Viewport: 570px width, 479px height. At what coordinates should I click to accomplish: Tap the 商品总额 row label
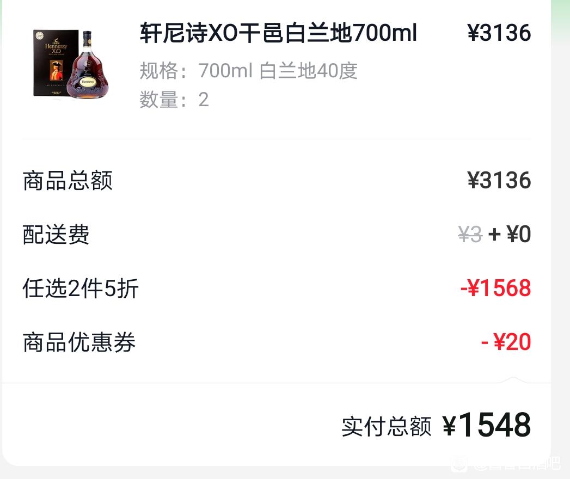[68, 180]
